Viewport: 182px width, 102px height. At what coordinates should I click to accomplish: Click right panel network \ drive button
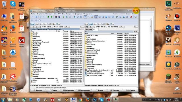(x=112, y=24)
